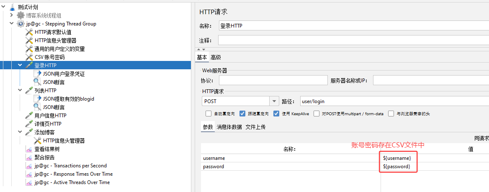The height and width of the screenshot is (192, 489).
Task: Uncheck the 使用 KeepAlive checkbox
Action: click(x=276, y=114)
